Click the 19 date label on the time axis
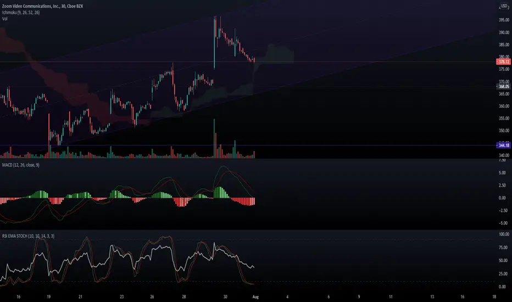The width and height of the screenshot is (512, 302). pos(49,297)
